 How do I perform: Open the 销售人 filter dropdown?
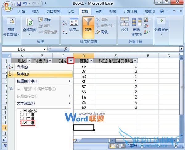50,61
